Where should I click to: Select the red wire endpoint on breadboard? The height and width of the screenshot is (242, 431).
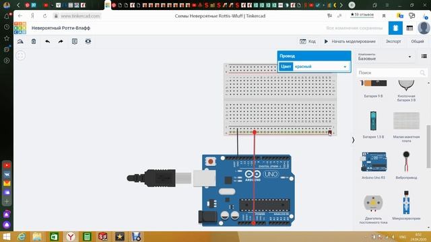point(255,132)
